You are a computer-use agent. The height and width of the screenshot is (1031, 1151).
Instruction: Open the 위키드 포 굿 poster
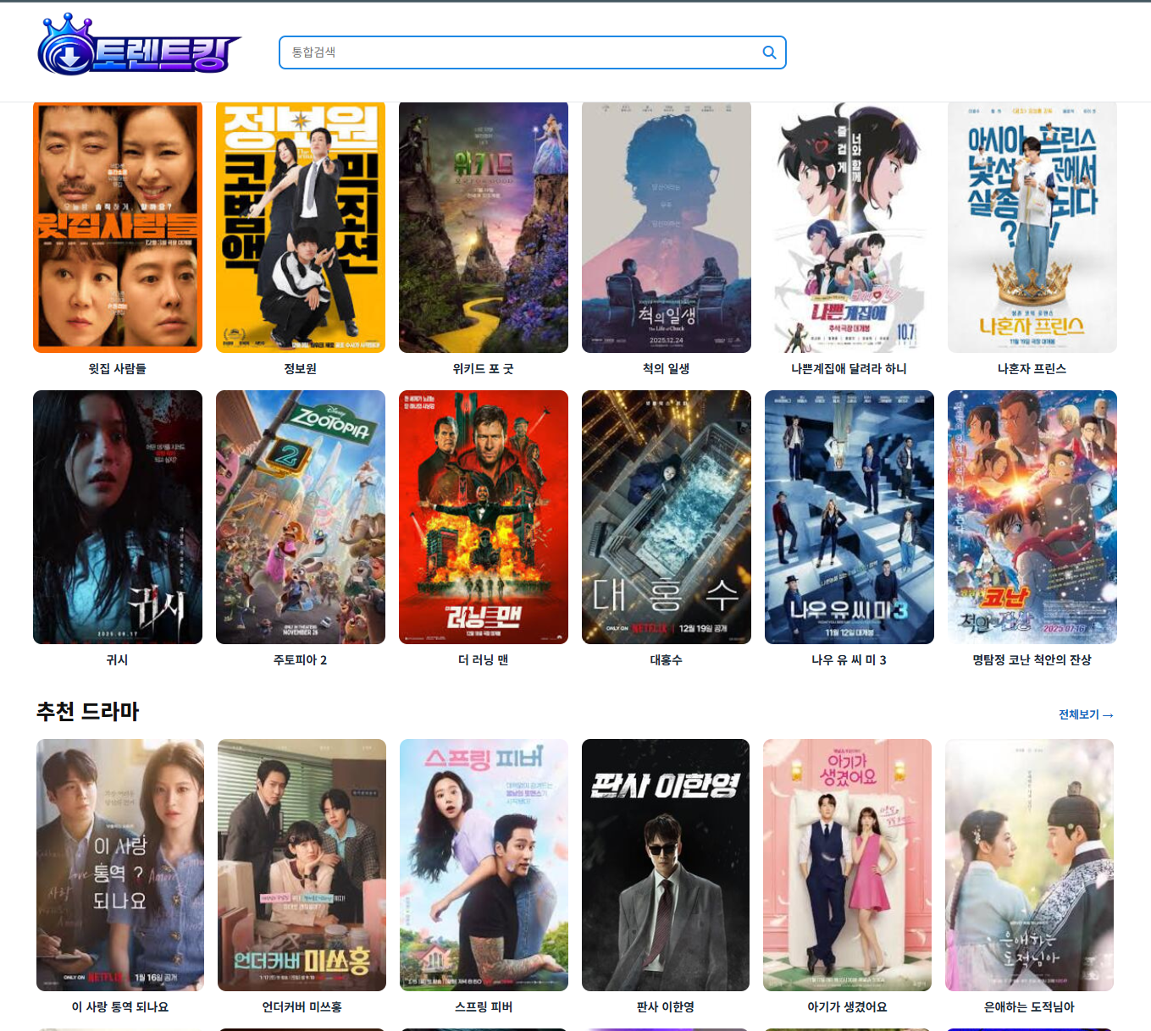pyautogui.click(x=484, y=227)
